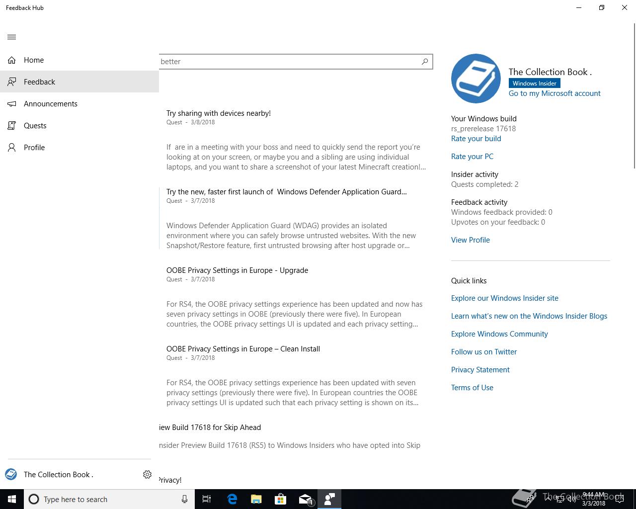
Task: Click the window vertical scrollbar
Action: click(634, 97)
